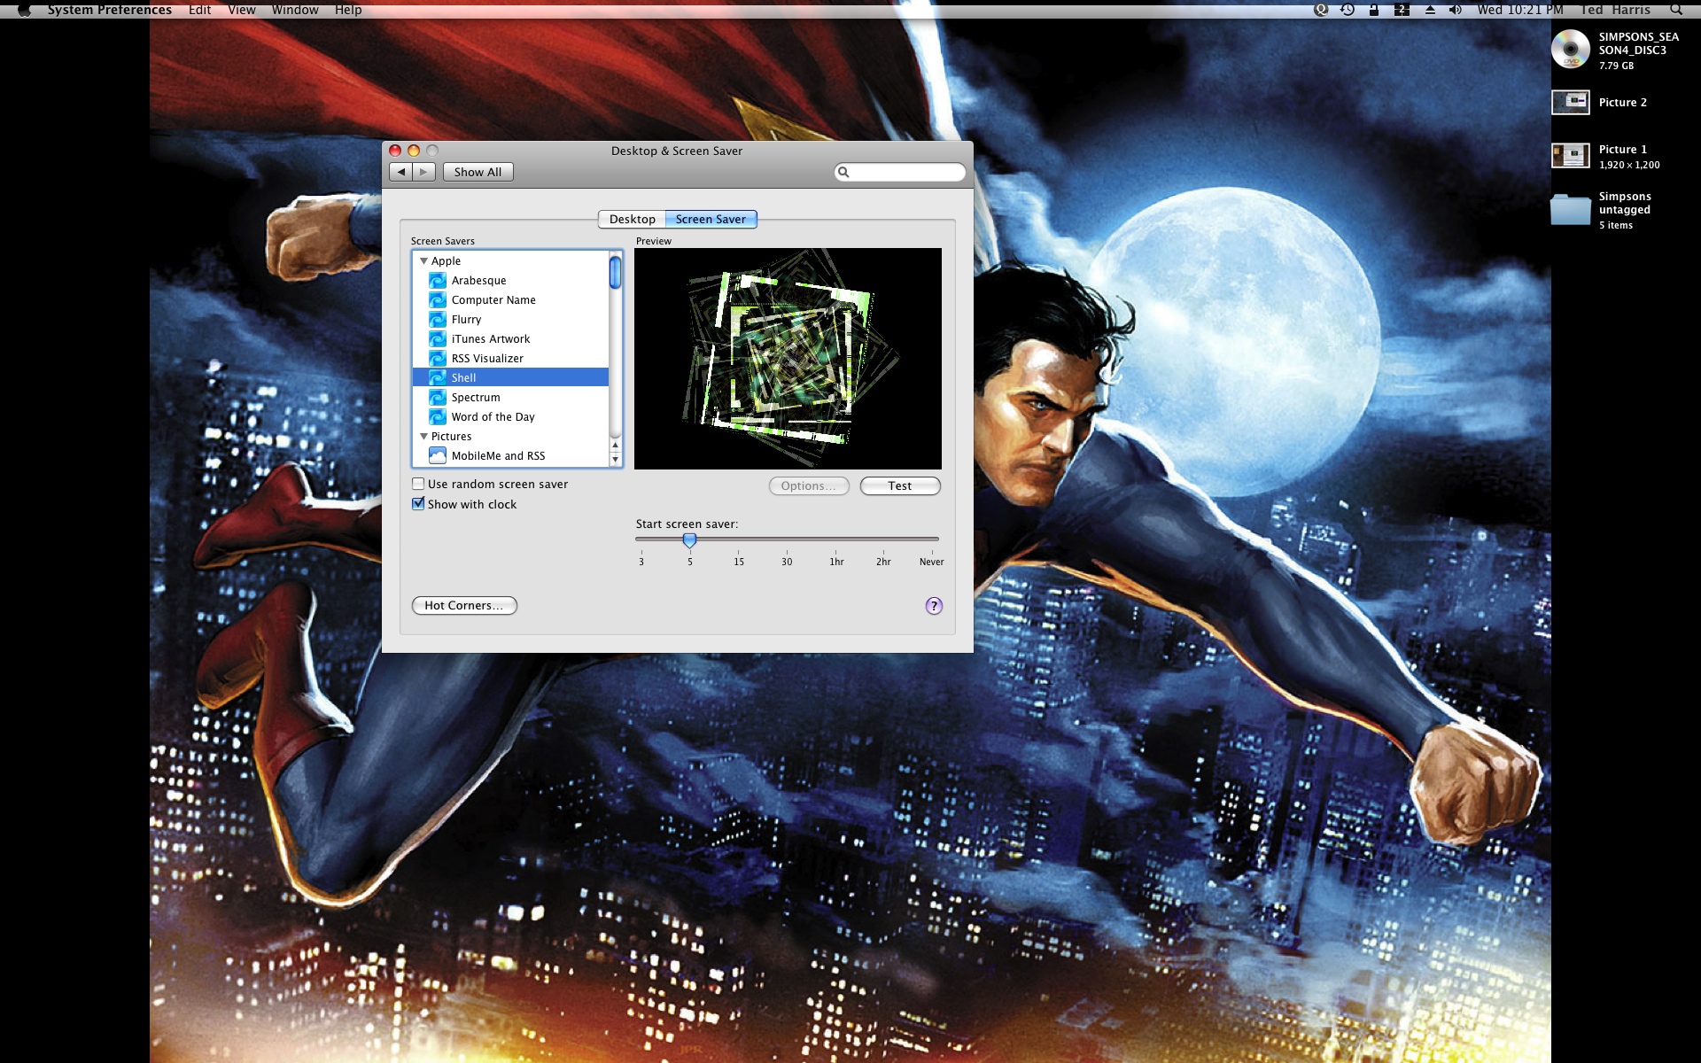Click the volume icon in menu bar
The height and width of the screenshot is (1063, 1701).
[x=1455, y=10]
